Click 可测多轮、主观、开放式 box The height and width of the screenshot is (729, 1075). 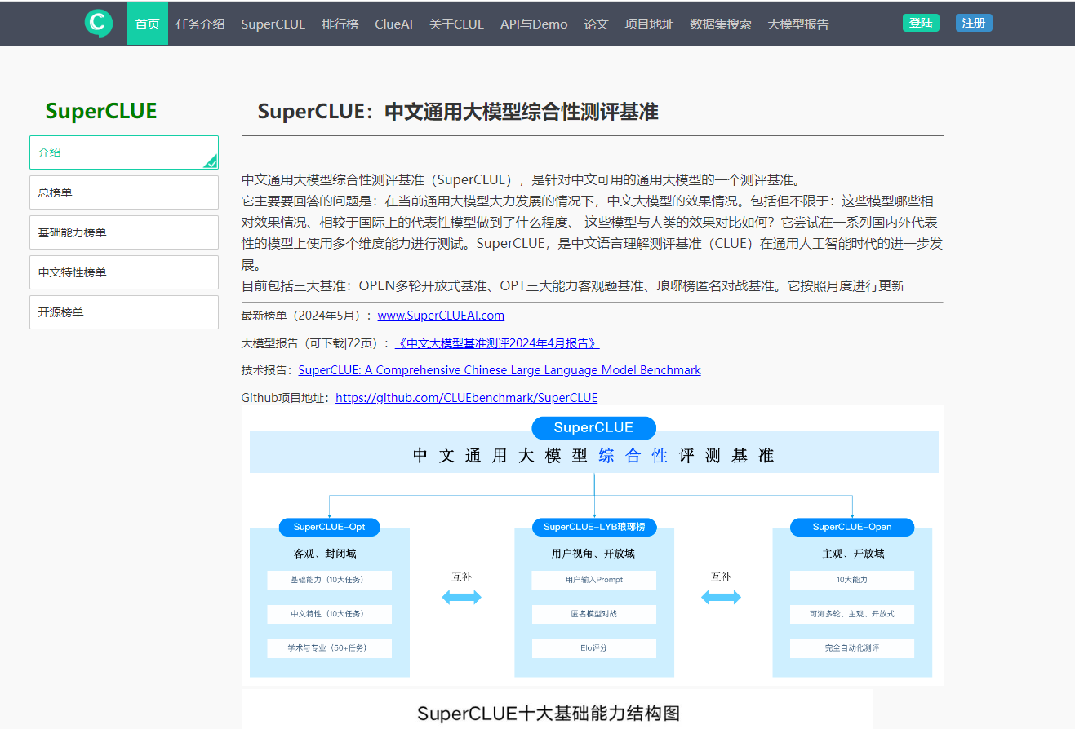(851, 614)
